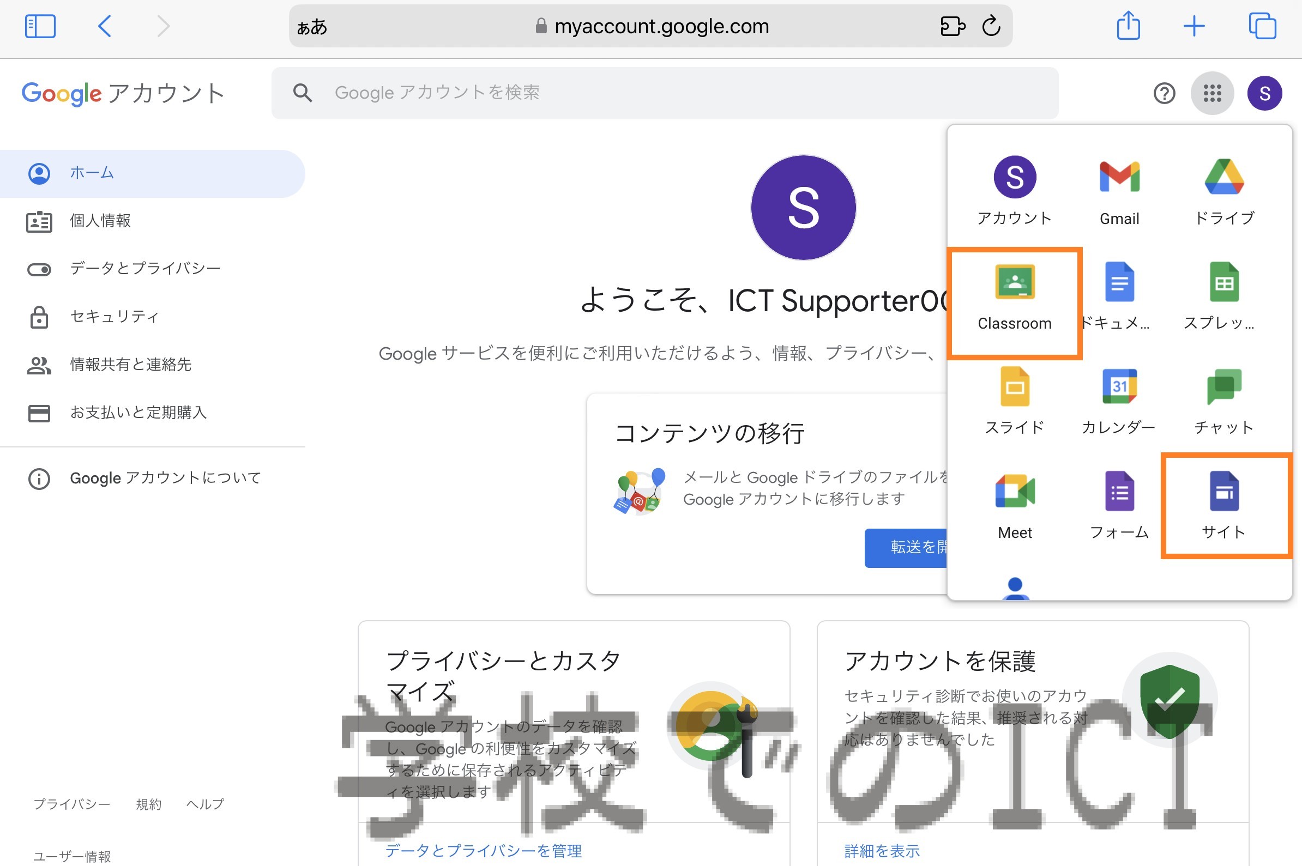1302x866 pixels.
Task: Open the Safari share sheet icon
Action: [1128, 26]
